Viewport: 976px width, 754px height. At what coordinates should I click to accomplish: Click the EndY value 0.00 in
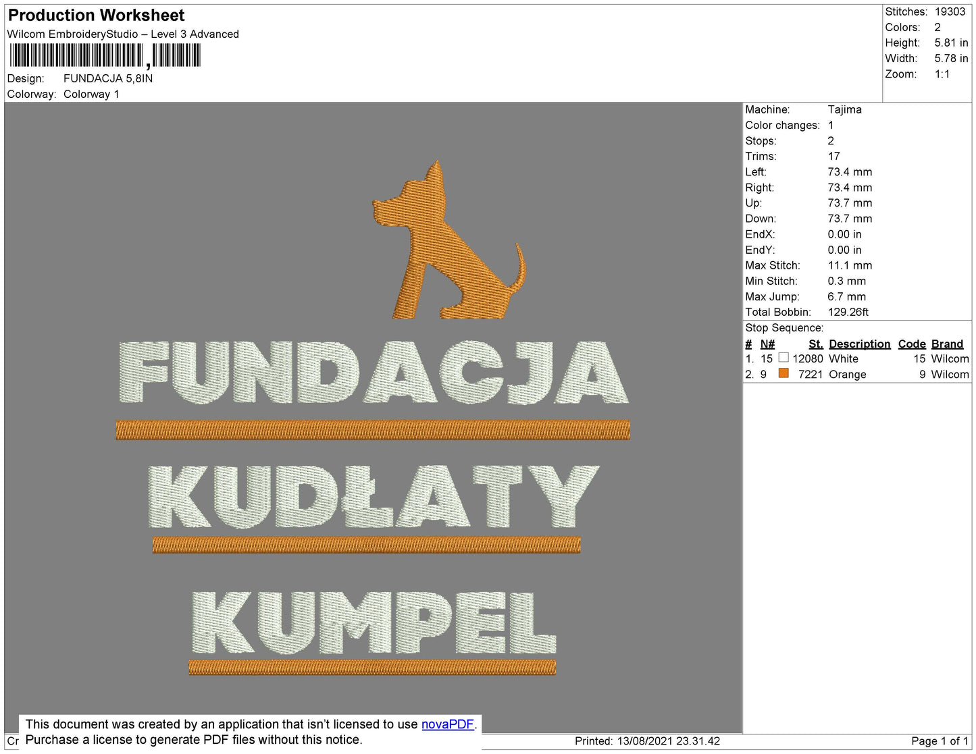pyautogui.click(x=844, y=250)
